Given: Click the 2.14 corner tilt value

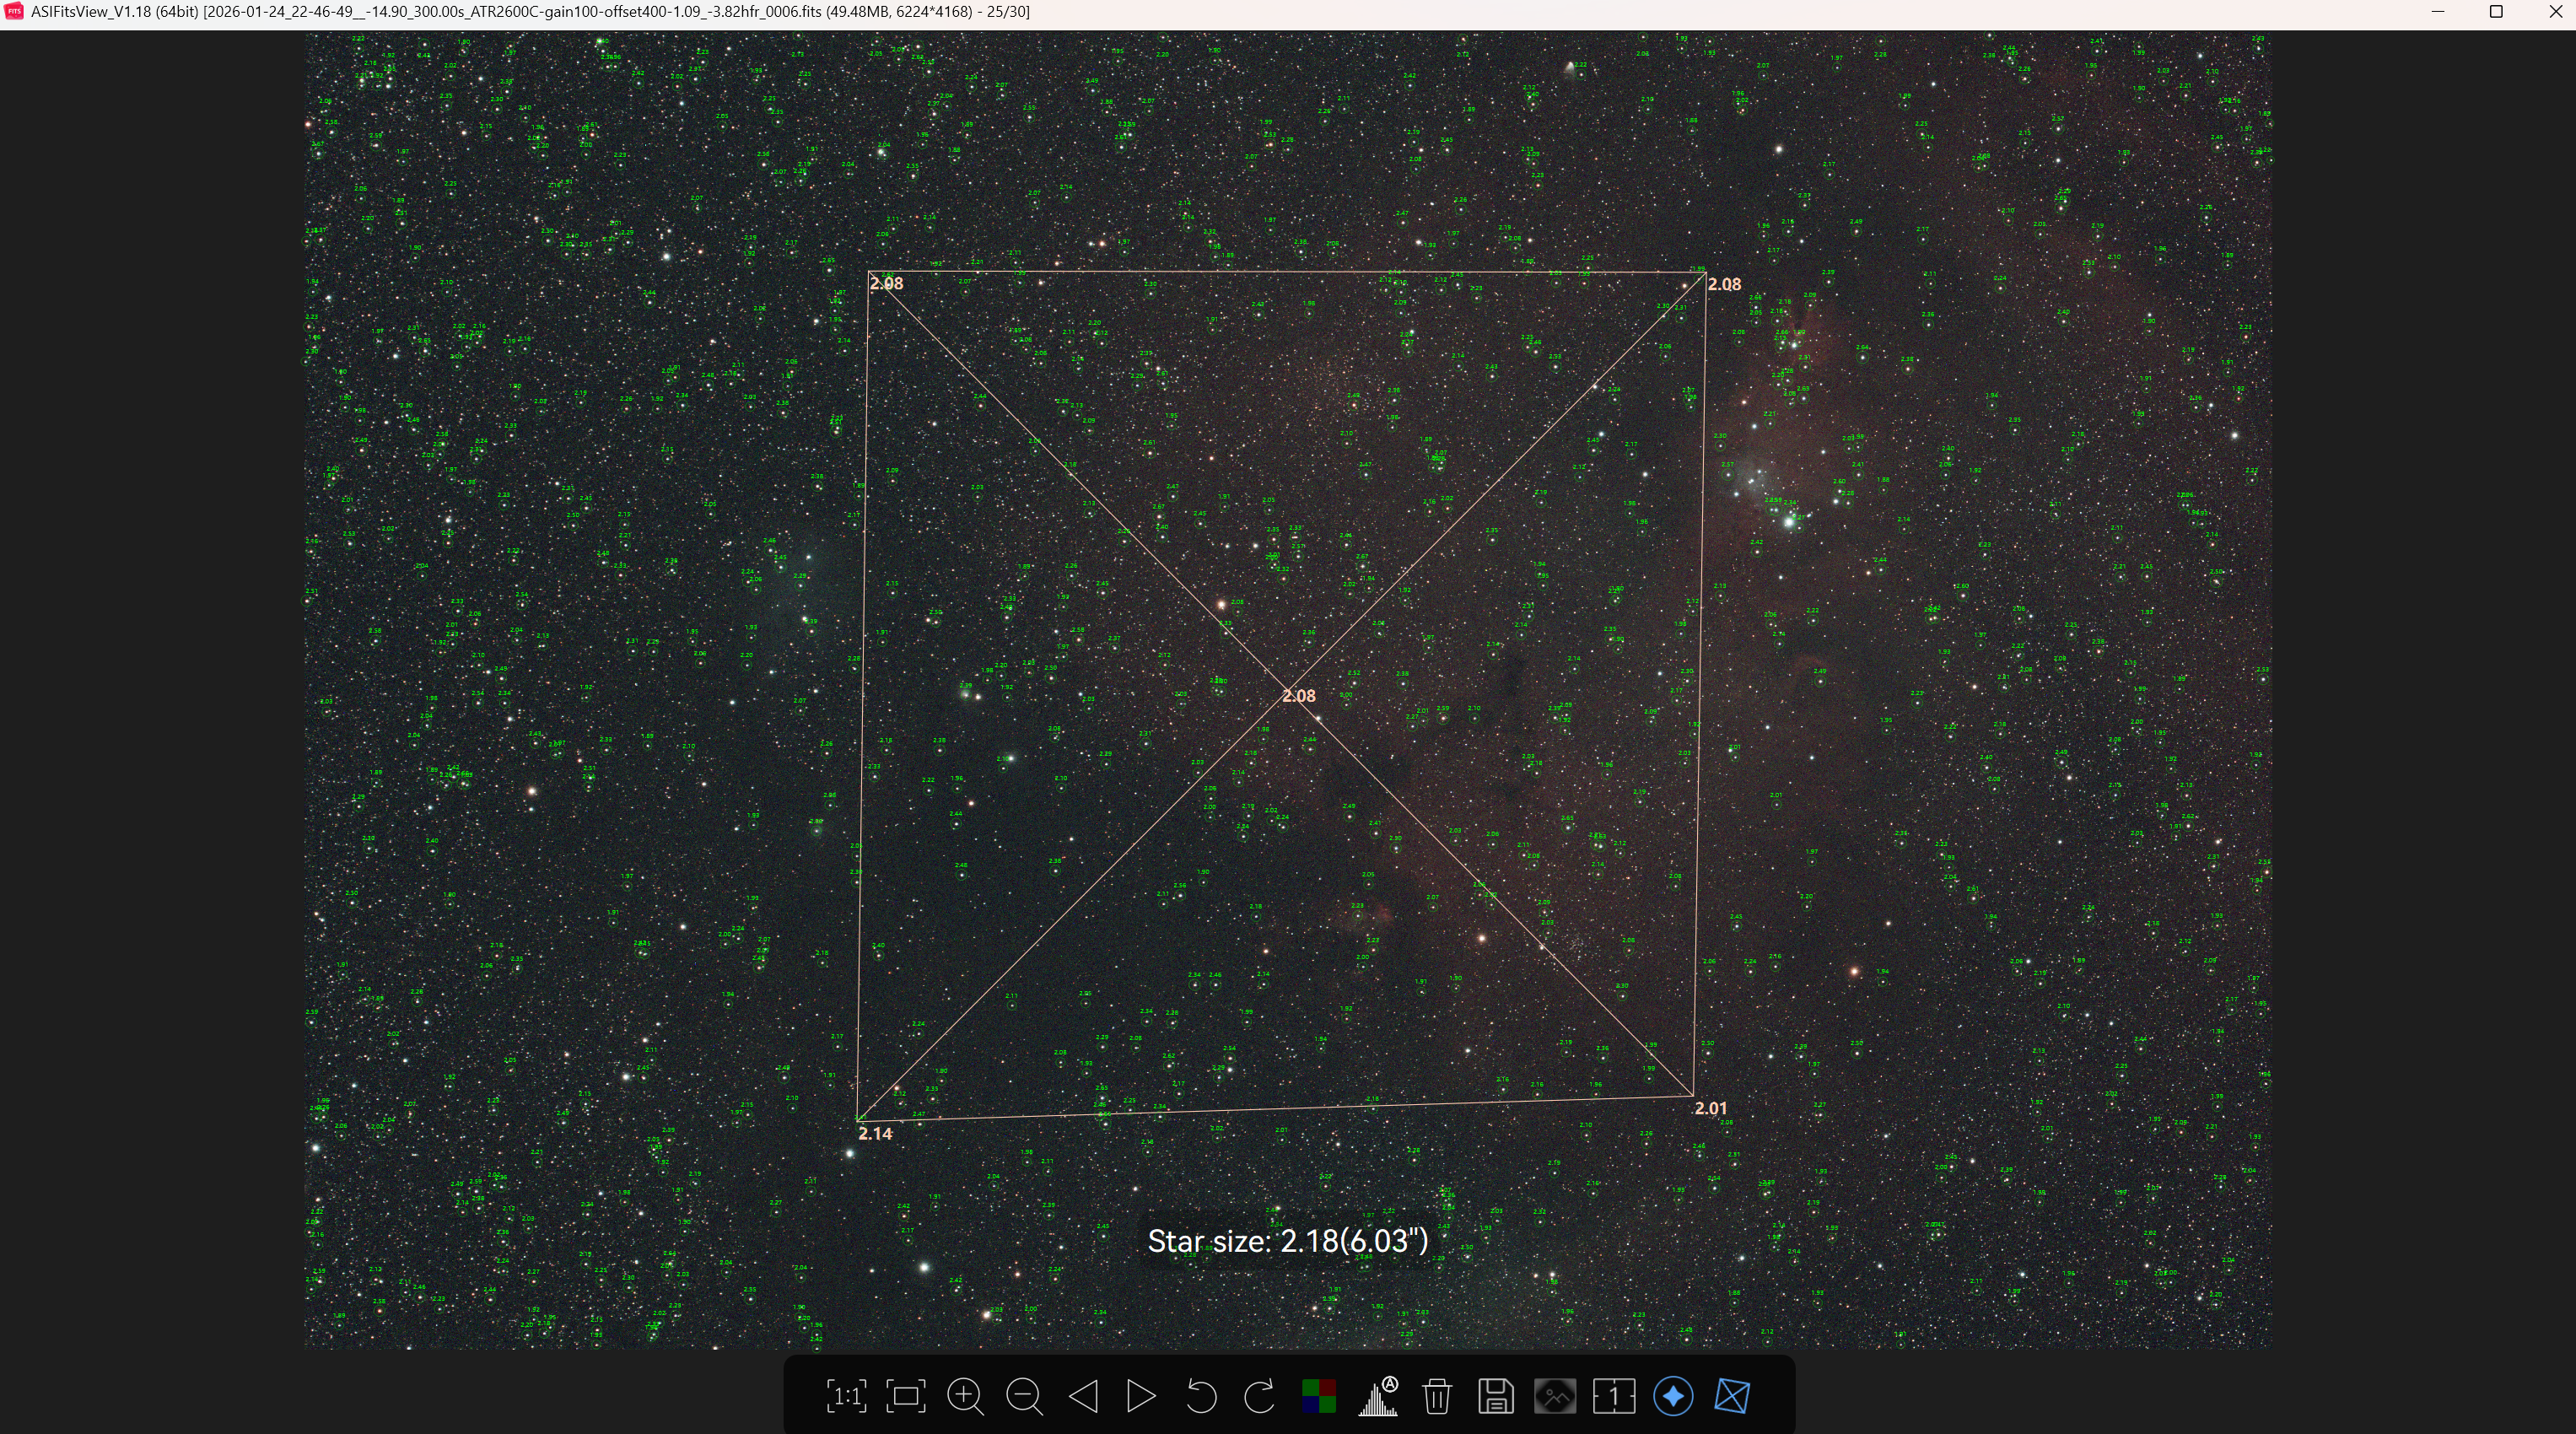Looking at the screenshot, I should [x=875, y=1133].
